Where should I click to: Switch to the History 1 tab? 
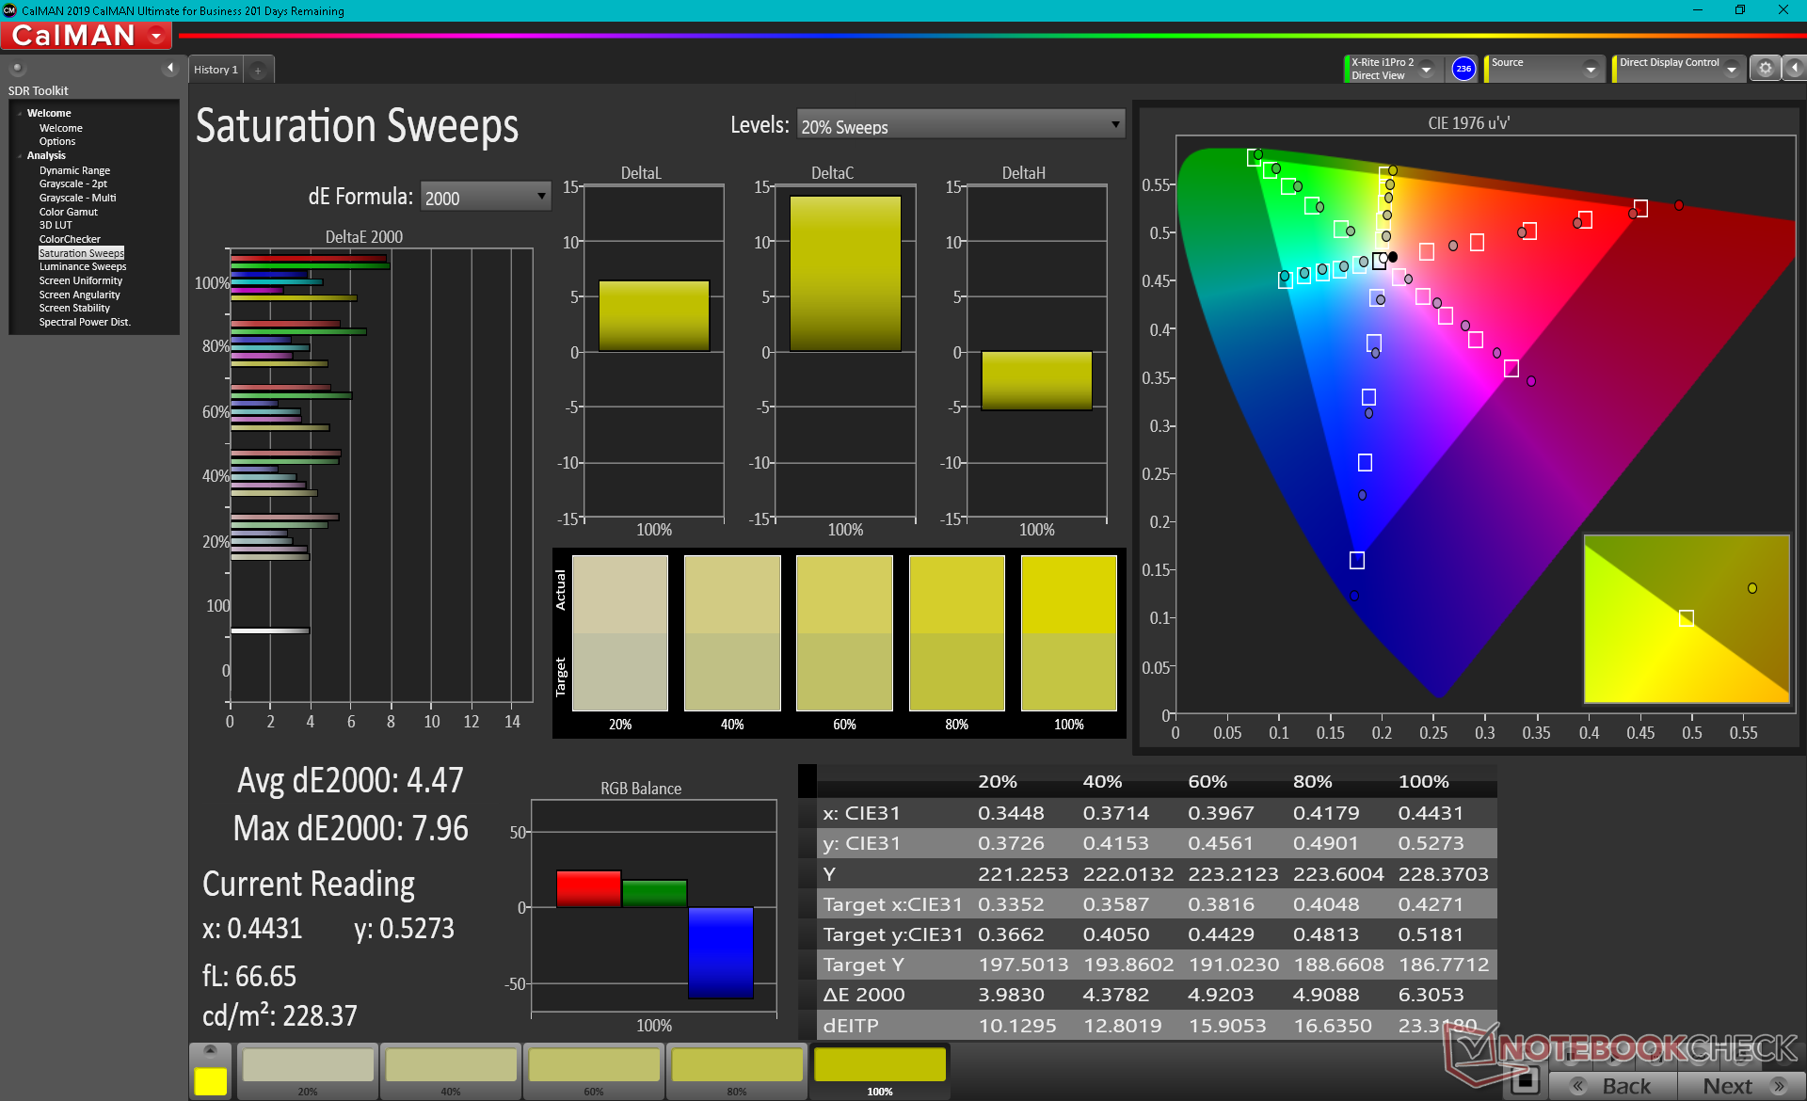click(x=216, y=70)
